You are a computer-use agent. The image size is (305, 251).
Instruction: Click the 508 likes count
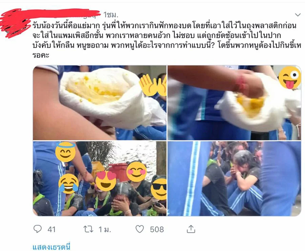[x=157, y=229]
